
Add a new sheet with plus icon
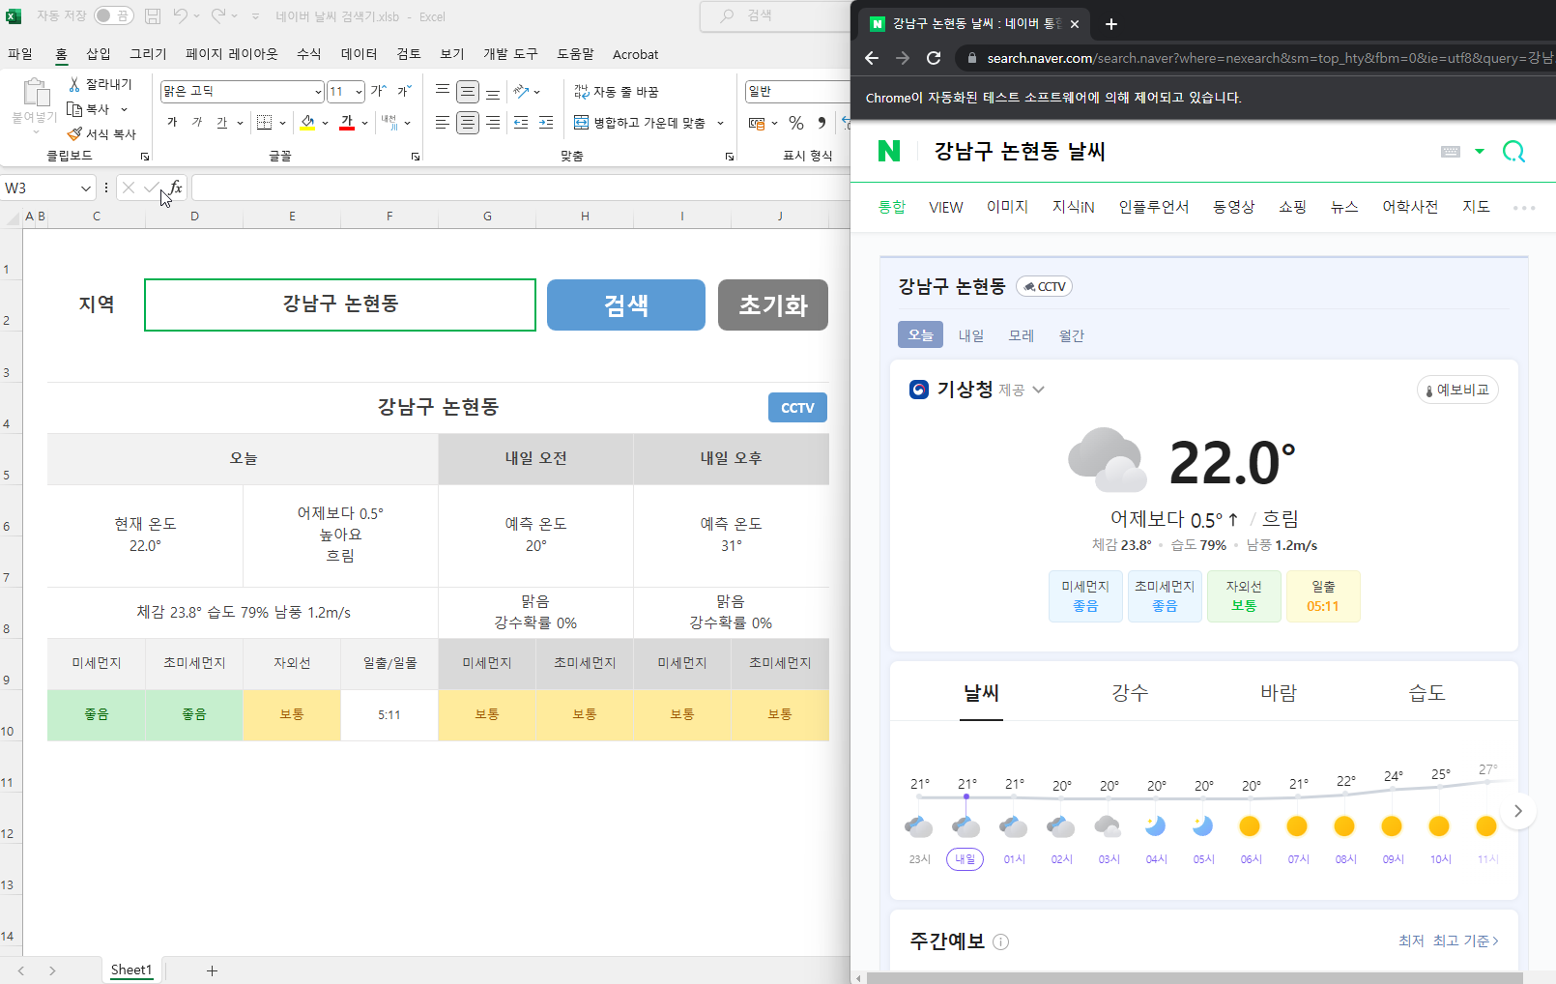point(212,970)
